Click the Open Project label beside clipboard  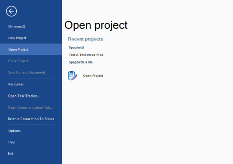point(93,76)
